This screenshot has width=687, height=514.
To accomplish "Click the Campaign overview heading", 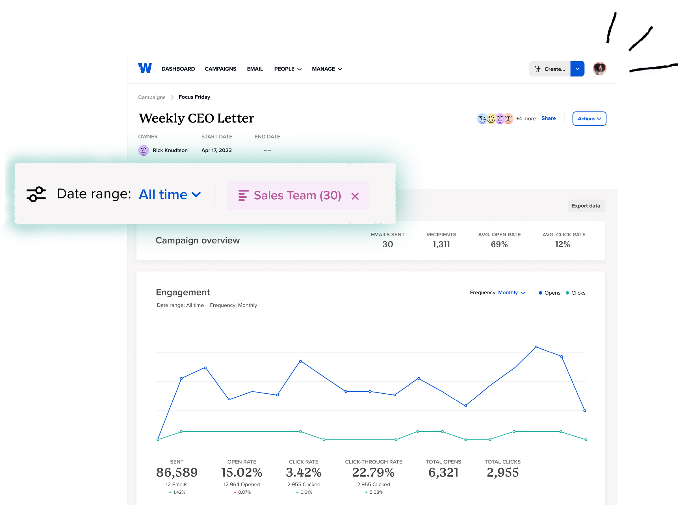I will [198, 240].
